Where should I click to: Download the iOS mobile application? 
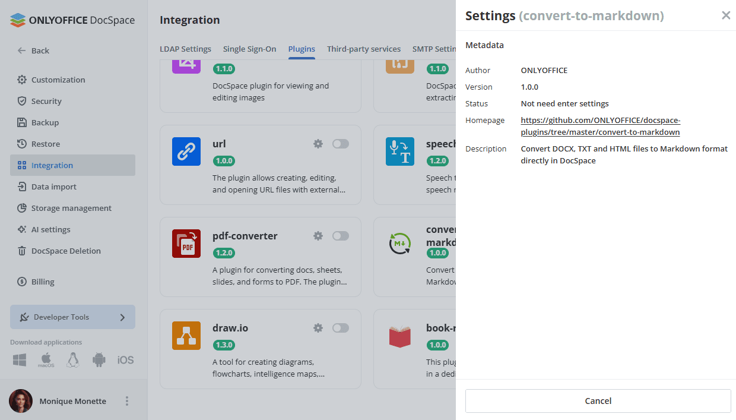[125, 360]
